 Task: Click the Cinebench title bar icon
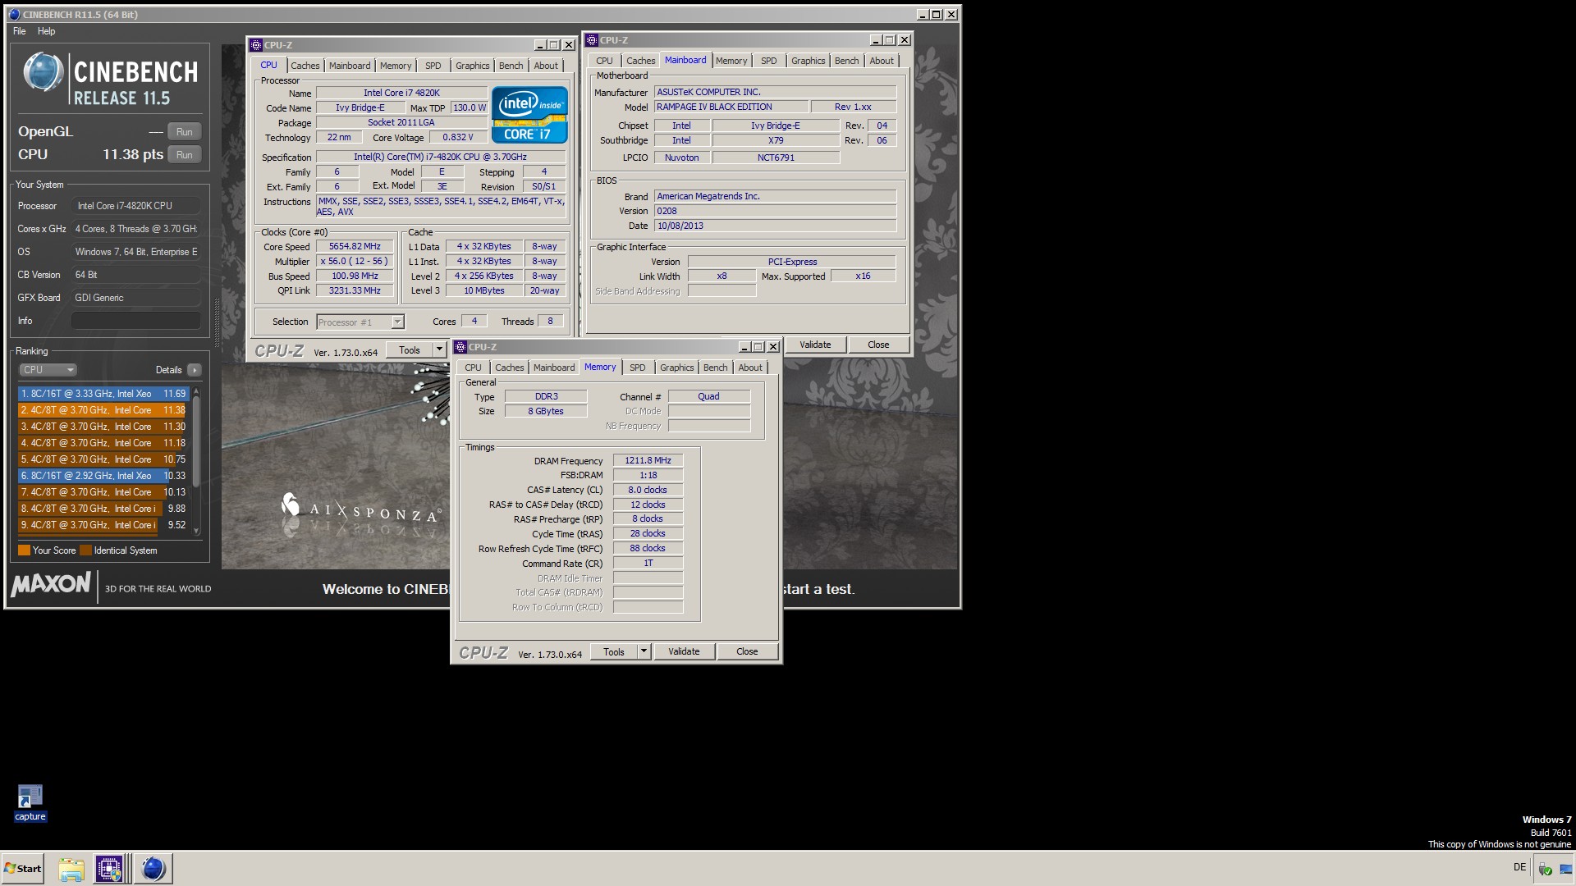tap(13, 14)
